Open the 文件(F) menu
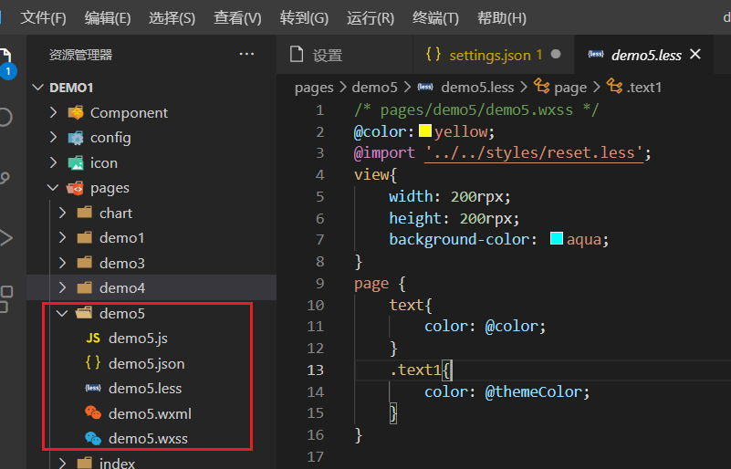This screenshot has width=731, height=469. pyautogui.click(x=43, y=17)
